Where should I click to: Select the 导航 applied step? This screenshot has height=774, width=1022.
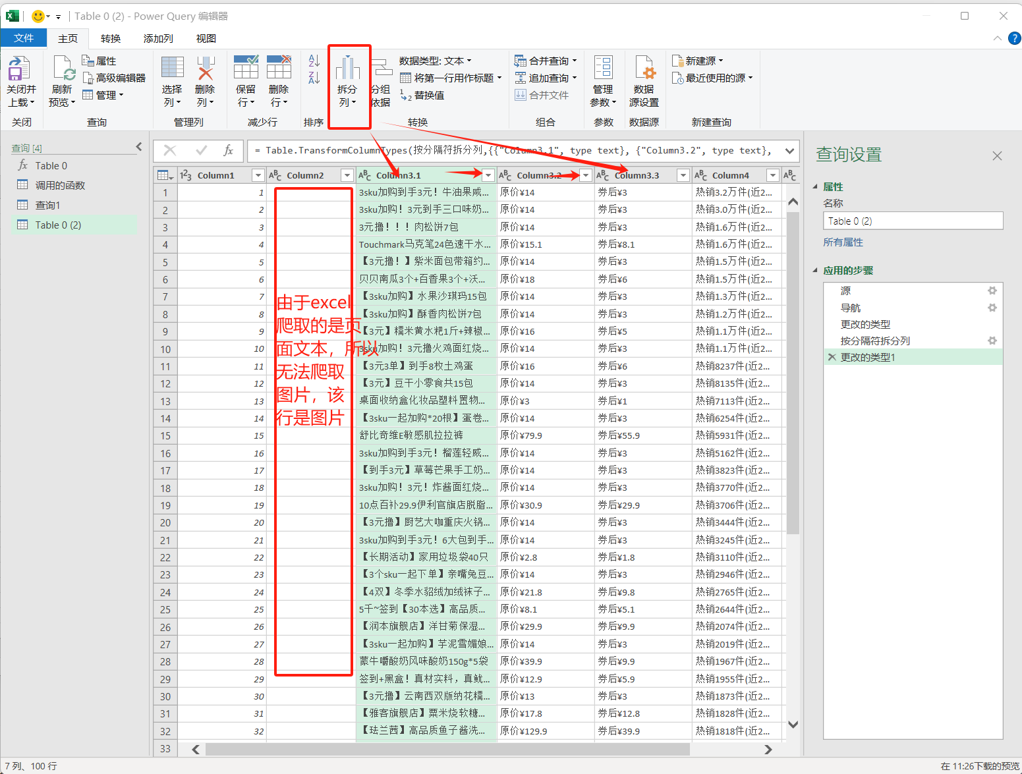click(x=913, y=308)
